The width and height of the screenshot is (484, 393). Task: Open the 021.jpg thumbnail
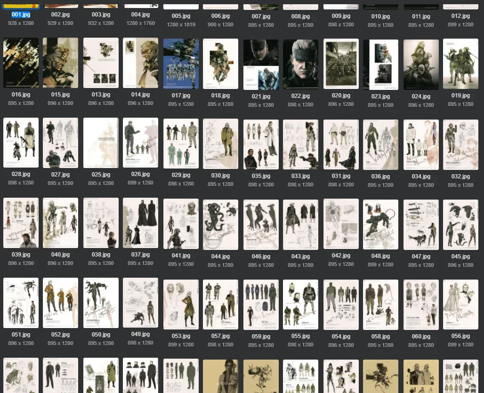point(261,64)
